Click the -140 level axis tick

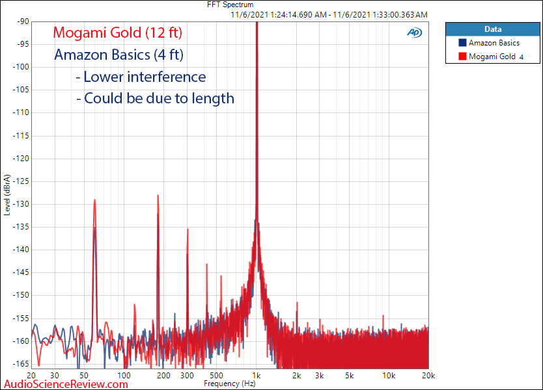pos(21,250)
